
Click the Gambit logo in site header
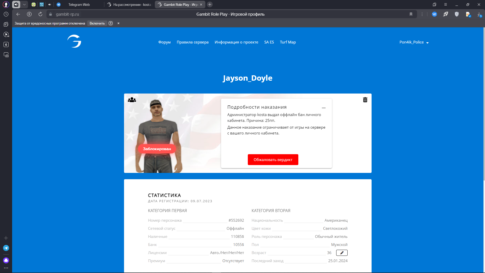74,41
